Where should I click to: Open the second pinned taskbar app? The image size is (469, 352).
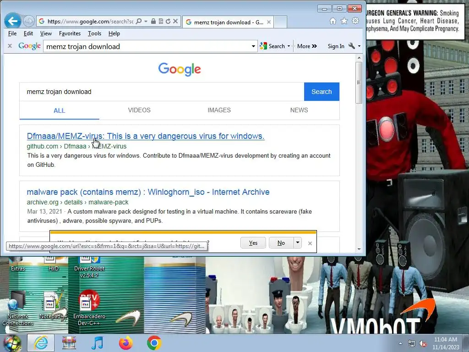(x=69, y=343)
